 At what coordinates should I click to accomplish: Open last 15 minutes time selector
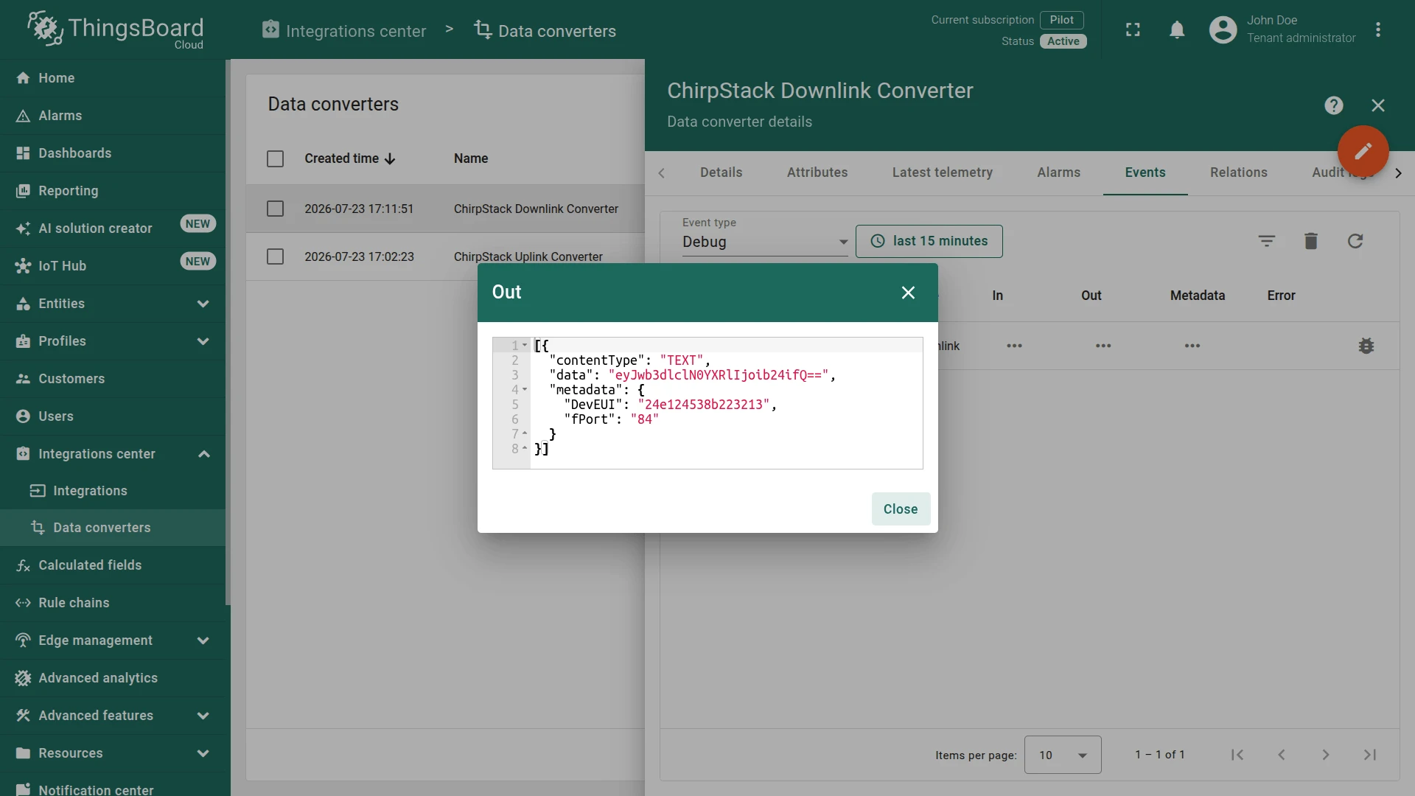(x=929, y=241)
